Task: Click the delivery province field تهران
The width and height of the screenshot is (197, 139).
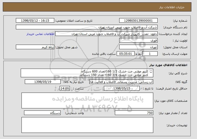Action: (x=138, y=47)
